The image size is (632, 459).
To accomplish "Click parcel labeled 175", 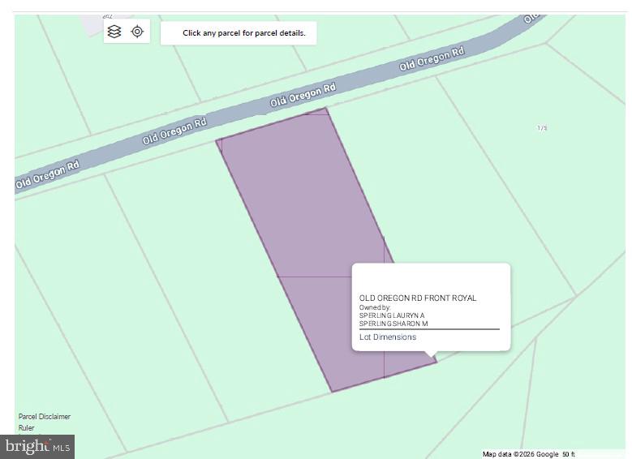I will pos(542,128).
